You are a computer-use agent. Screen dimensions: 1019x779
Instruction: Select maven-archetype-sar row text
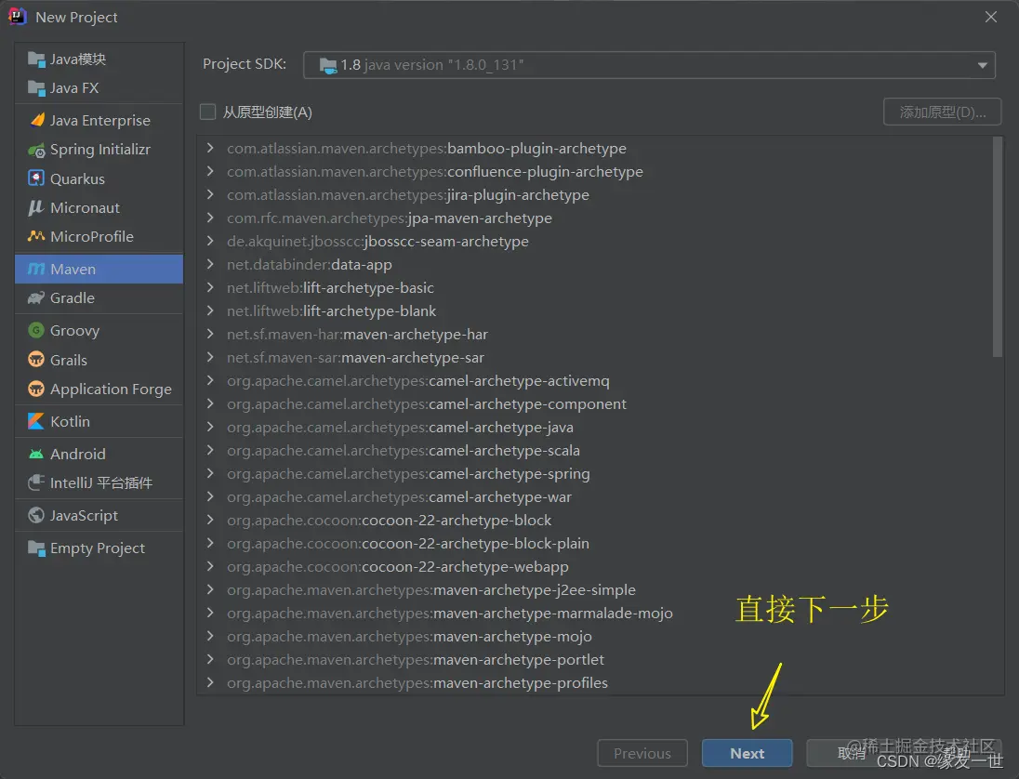tap(355, 357)
